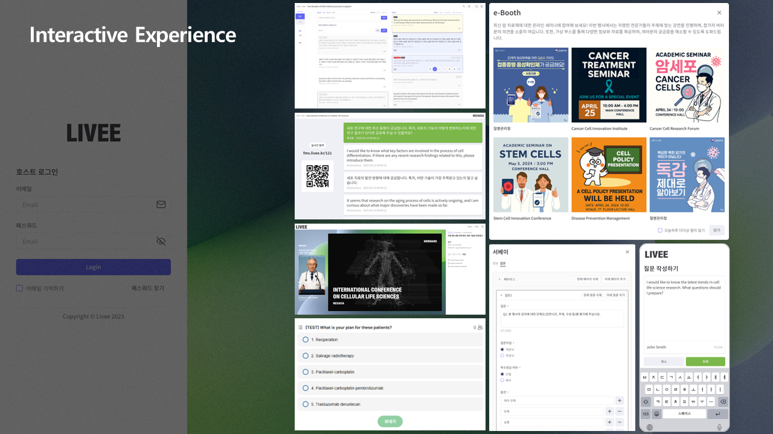This screenshot has width=773, height=434.
Task: Select option 2. Salvage radiotherapy
Action: pos(390,356)
